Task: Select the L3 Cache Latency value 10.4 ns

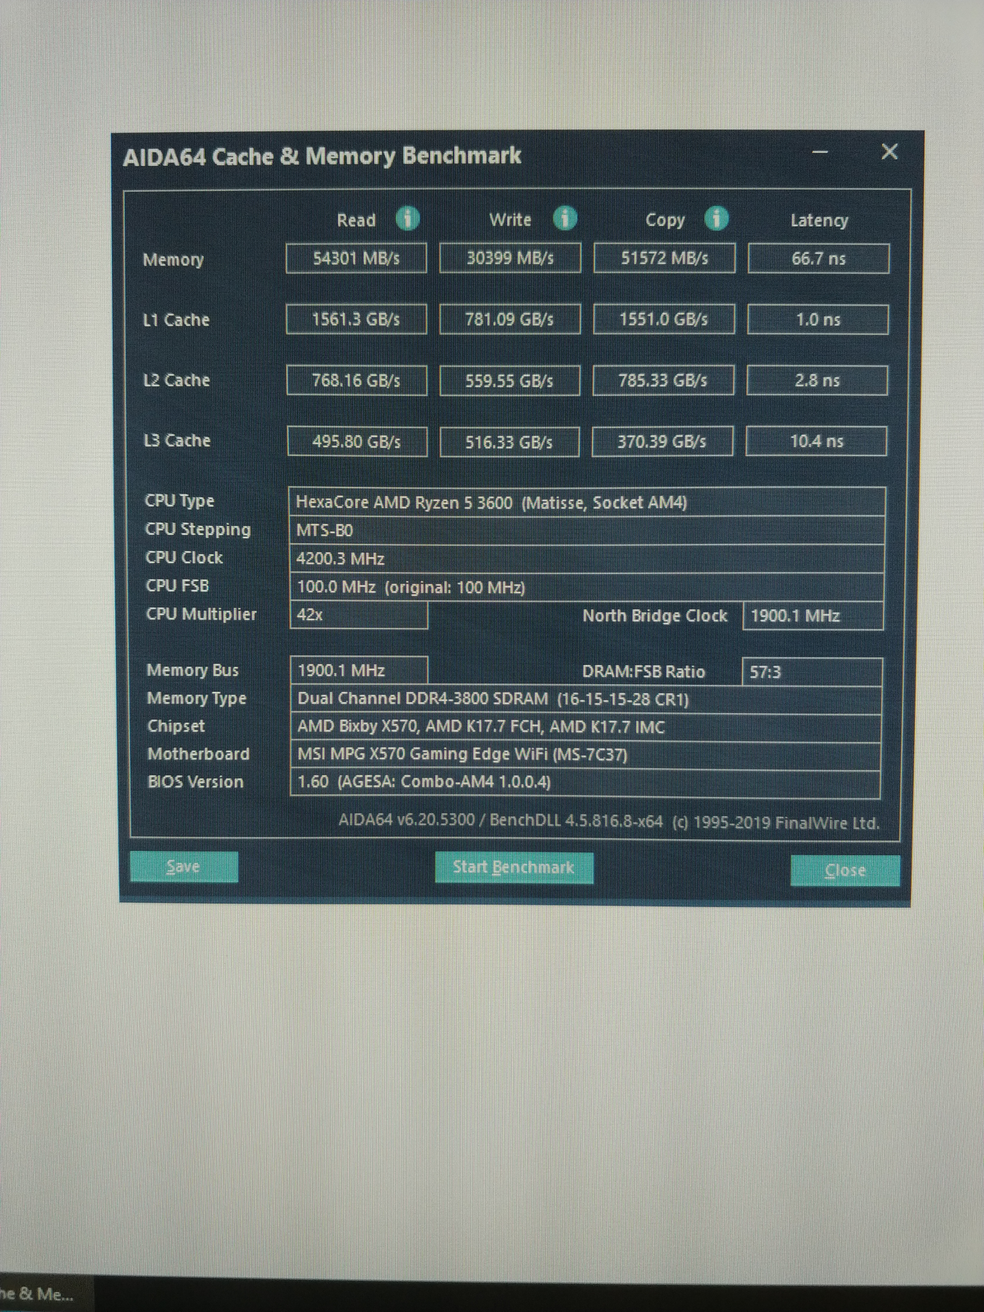Action: 817,441
